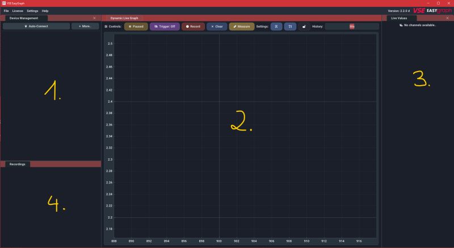Open the Settings menu
The image size is (454, 248).
coord(32,11)
